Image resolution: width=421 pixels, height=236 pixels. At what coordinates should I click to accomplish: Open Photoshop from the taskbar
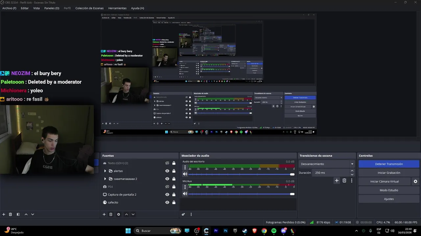click(226, 231)
